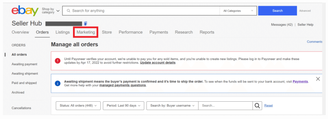
Task: Open managed payments questions link
Action: 123,85
